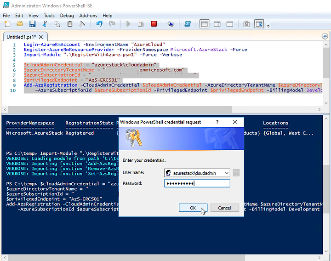Image resolution: width=331 pixels, height=261 pixels.
Task: Expand toolbar overflow options arrow
Action: 268,26
